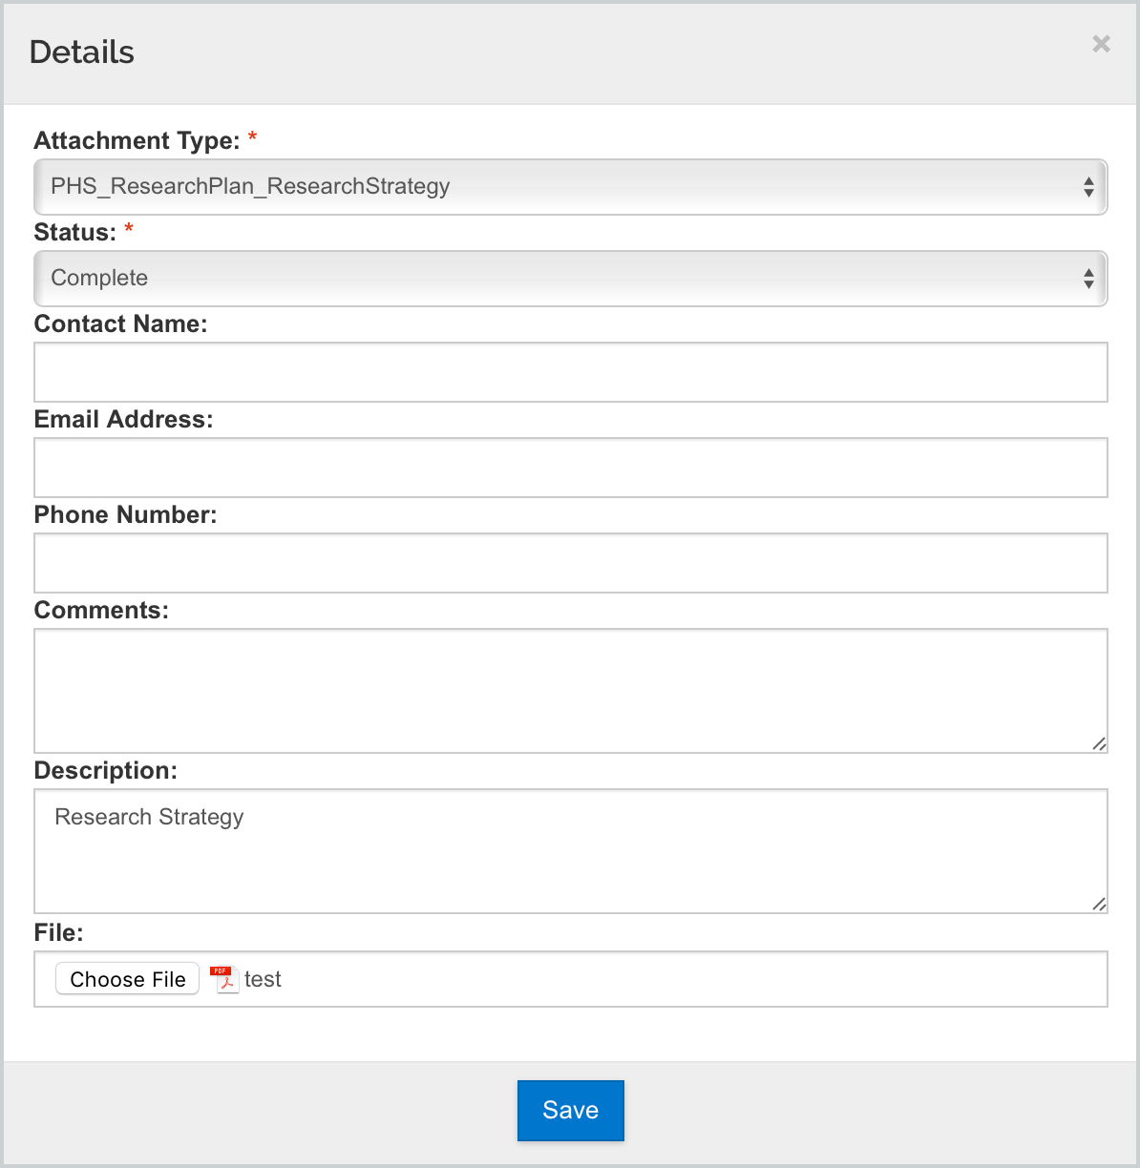The width and height of the screenshot is (1140, 1168).
Task: Click the Attachment Type label
Action: click(x=137, y=140)
